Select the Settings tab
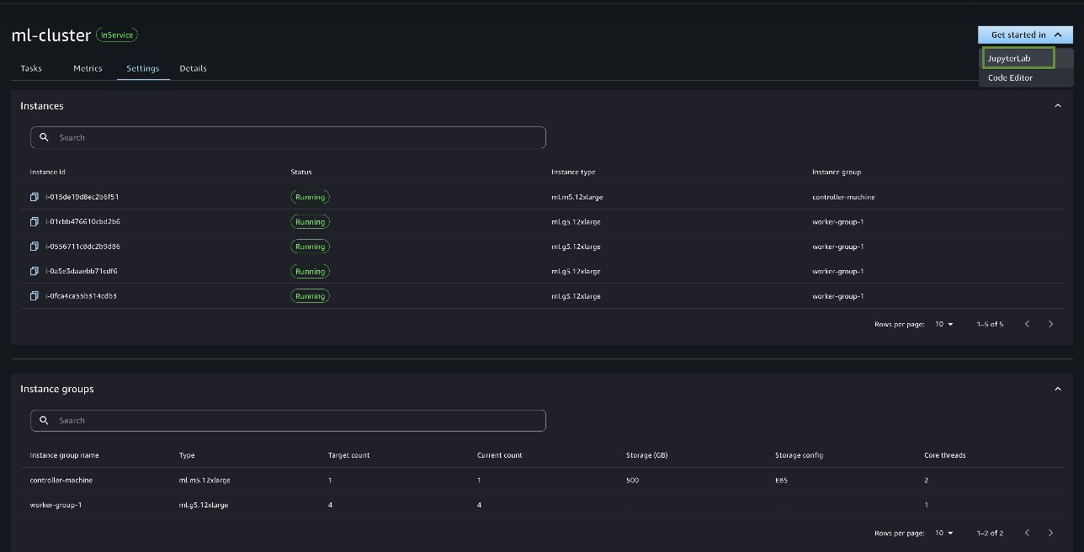 tap(143, 68)
